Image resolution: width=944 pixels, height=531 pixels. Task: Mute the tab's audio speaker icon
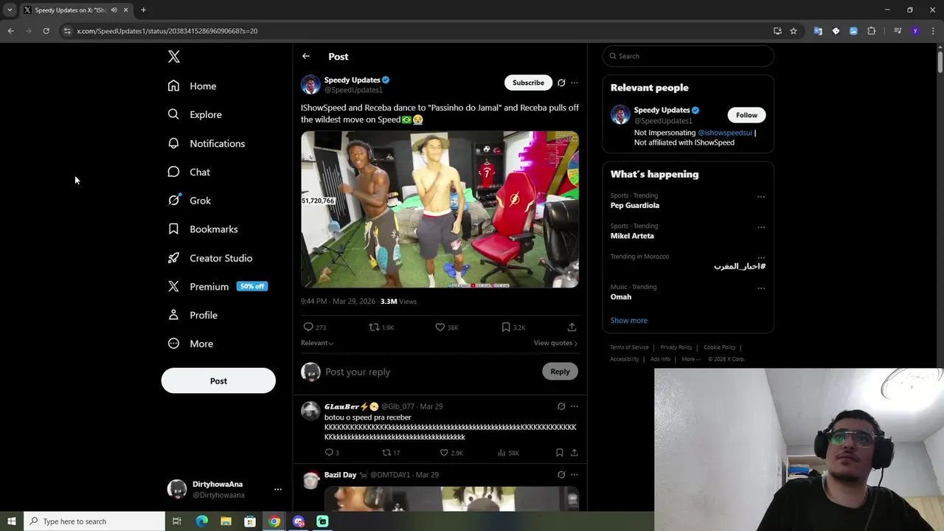click(114, 10)
